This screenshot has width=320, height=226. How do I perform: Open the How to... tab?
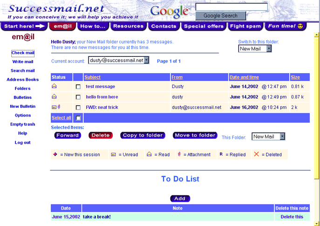[x=93, y=27]
